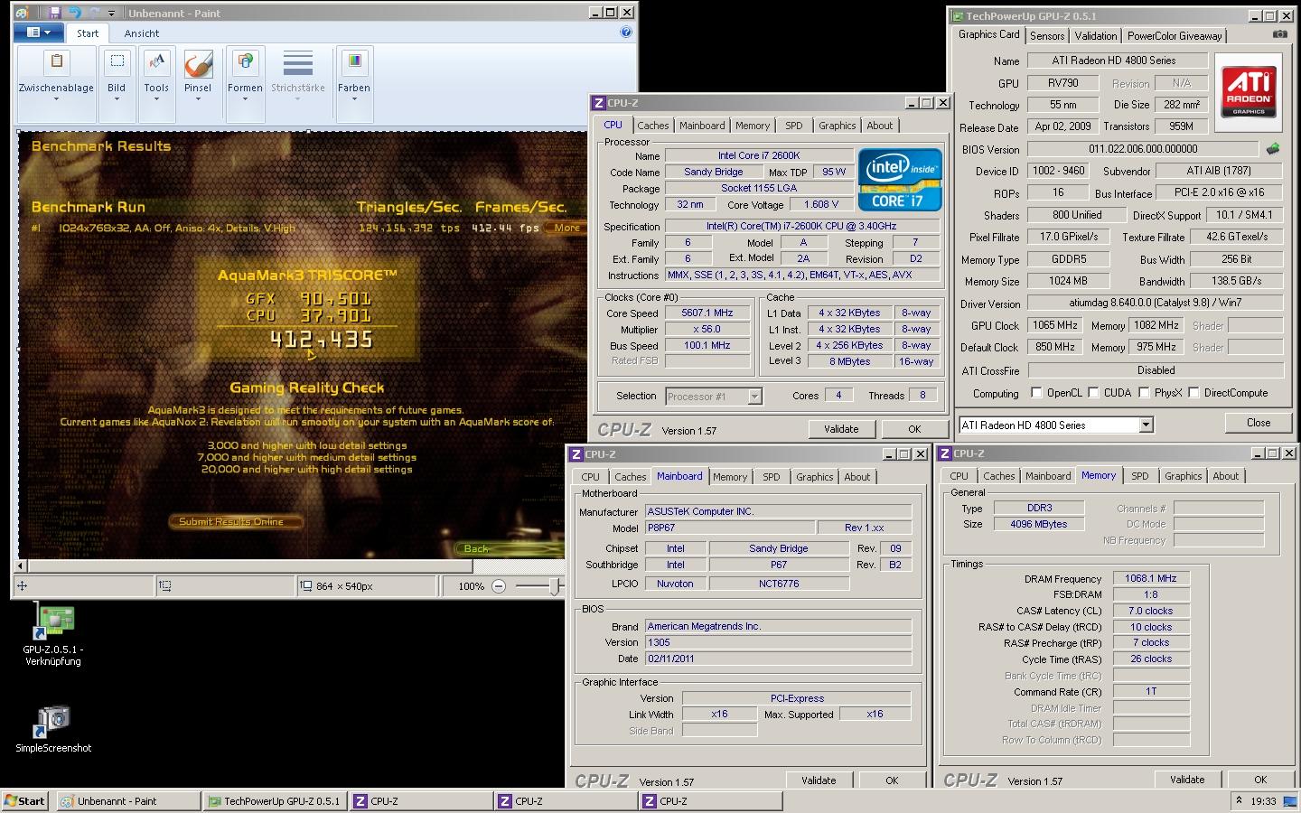Click the Close button in GPU-Z
The height and width of the screenshot is (813, 1301).
tap(1258, 423)
